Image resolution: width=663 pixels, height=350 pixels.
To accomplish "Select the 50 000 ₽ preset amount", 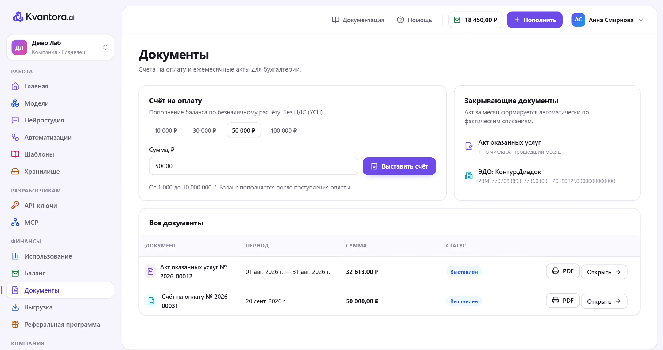I will (244, 130).
